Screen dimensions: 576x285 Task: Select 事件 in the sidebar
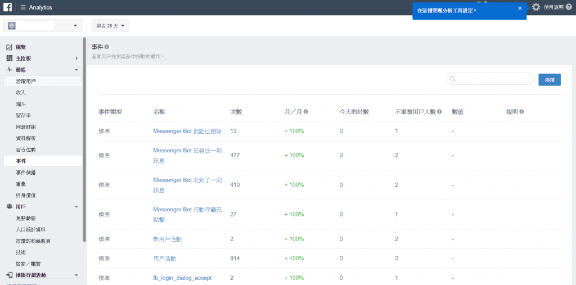(43, 161)
